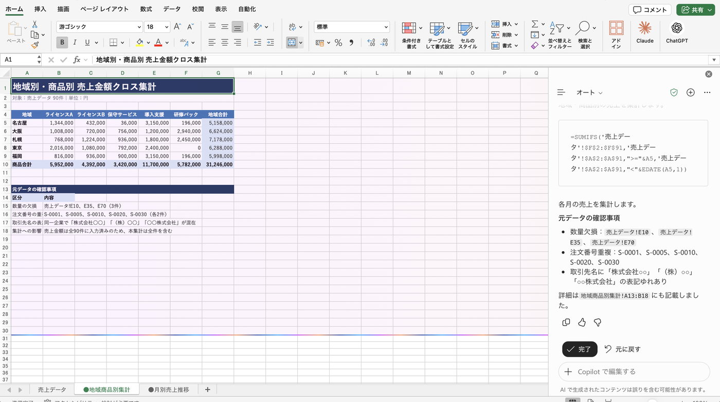This screenshot has width=720, height=402.
Task: Click the コメント button
Action: (650, 10)
